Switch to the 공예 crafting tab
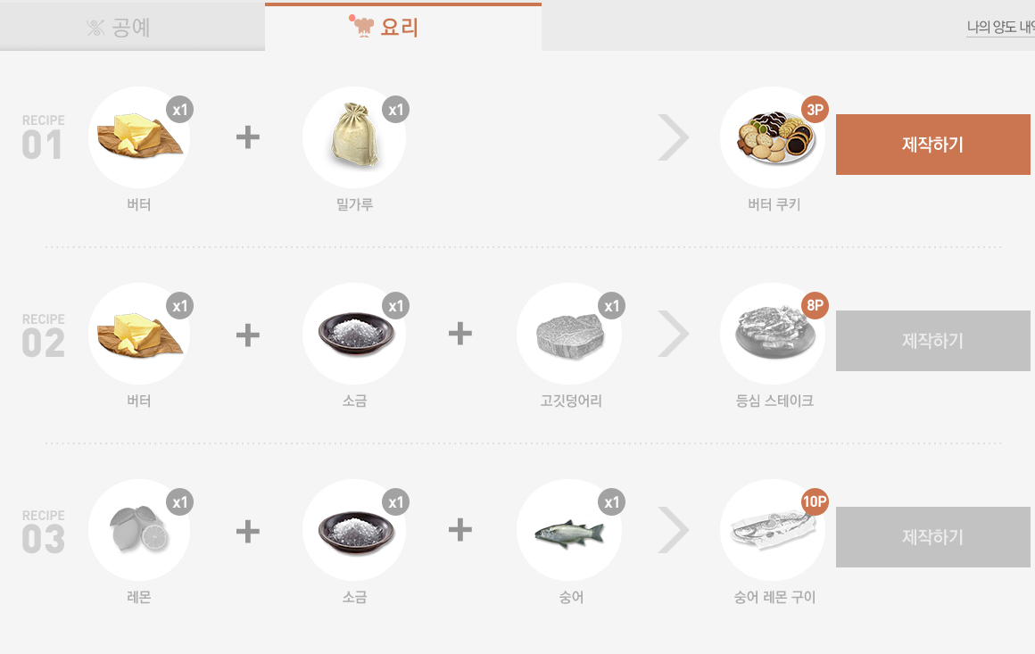1035x654 pixels. [132, 27]
